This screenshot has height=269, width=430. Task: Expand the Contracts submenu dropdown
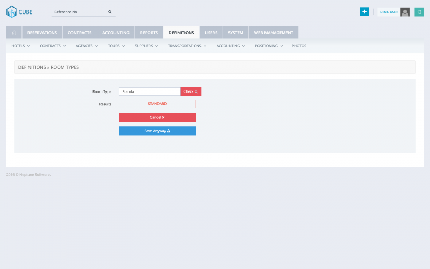[x=53, y=46]
